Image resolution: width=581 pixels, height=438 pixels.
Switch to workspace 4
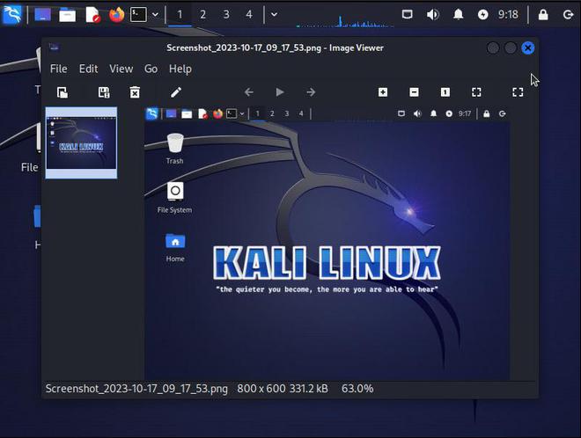[x=249, y=14]
